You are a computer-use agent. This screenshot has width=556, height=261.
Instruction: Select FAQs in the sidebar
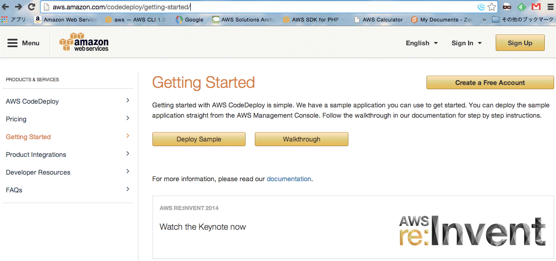pos(14,190)
